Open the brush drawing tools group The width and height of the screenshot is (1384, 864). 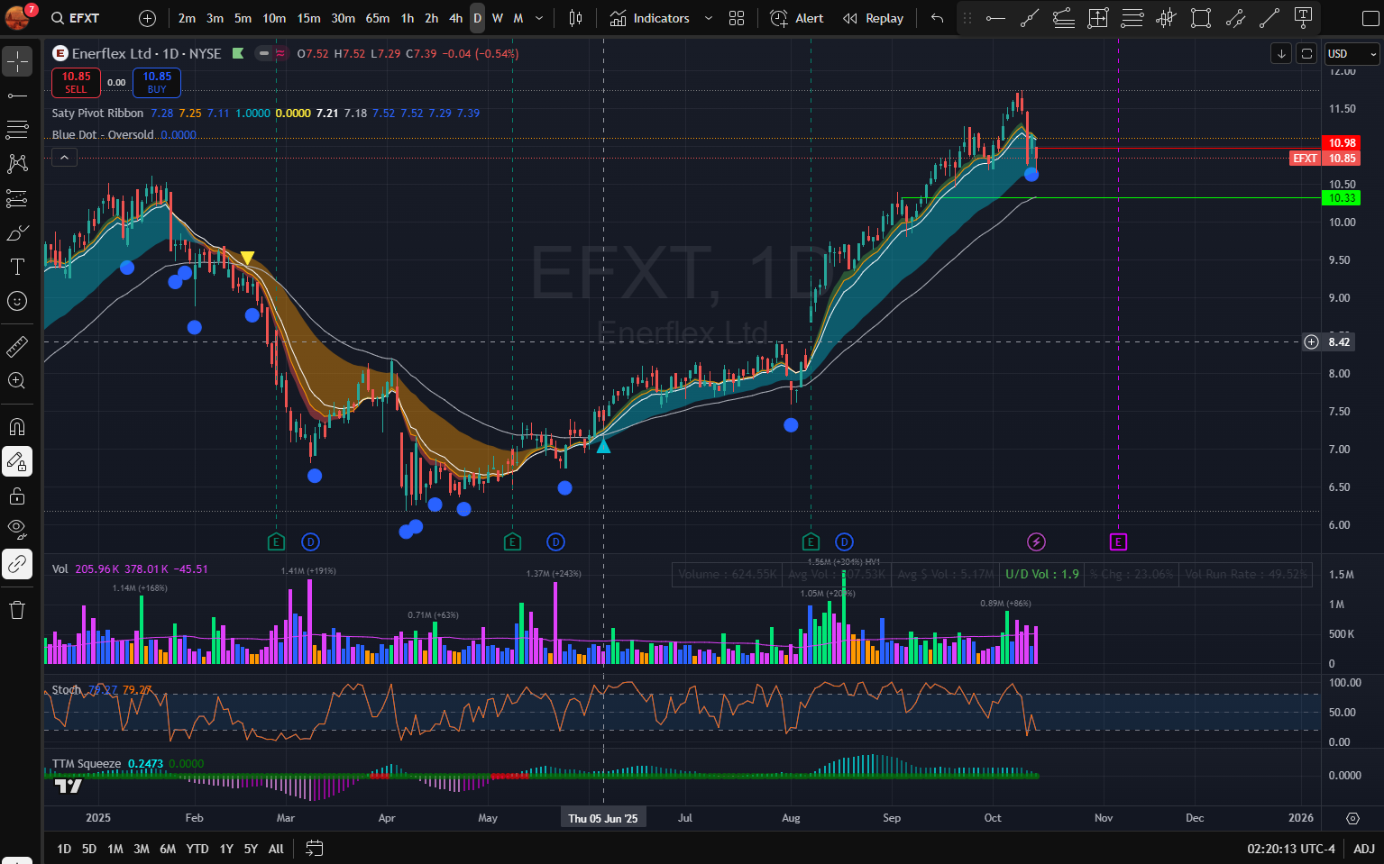click(x=17, y=232)
